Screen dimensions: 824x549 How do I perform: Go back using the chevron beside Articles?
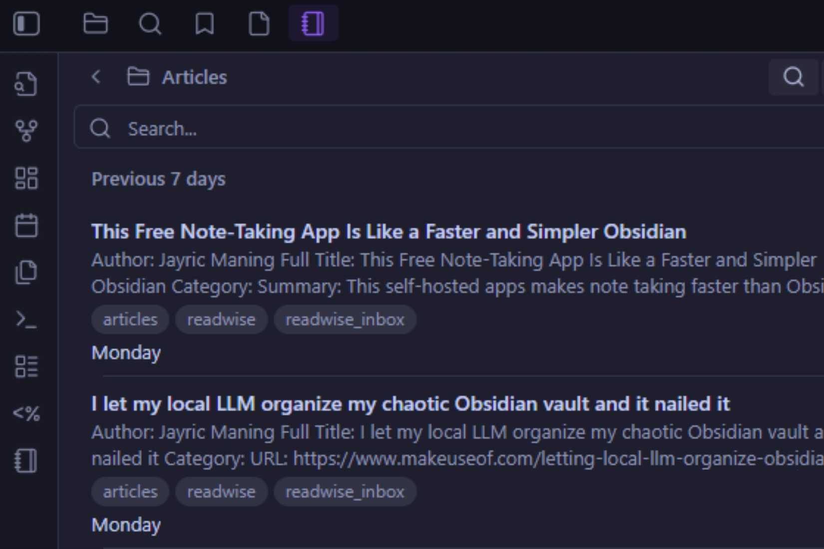click(x=96, y=77)
